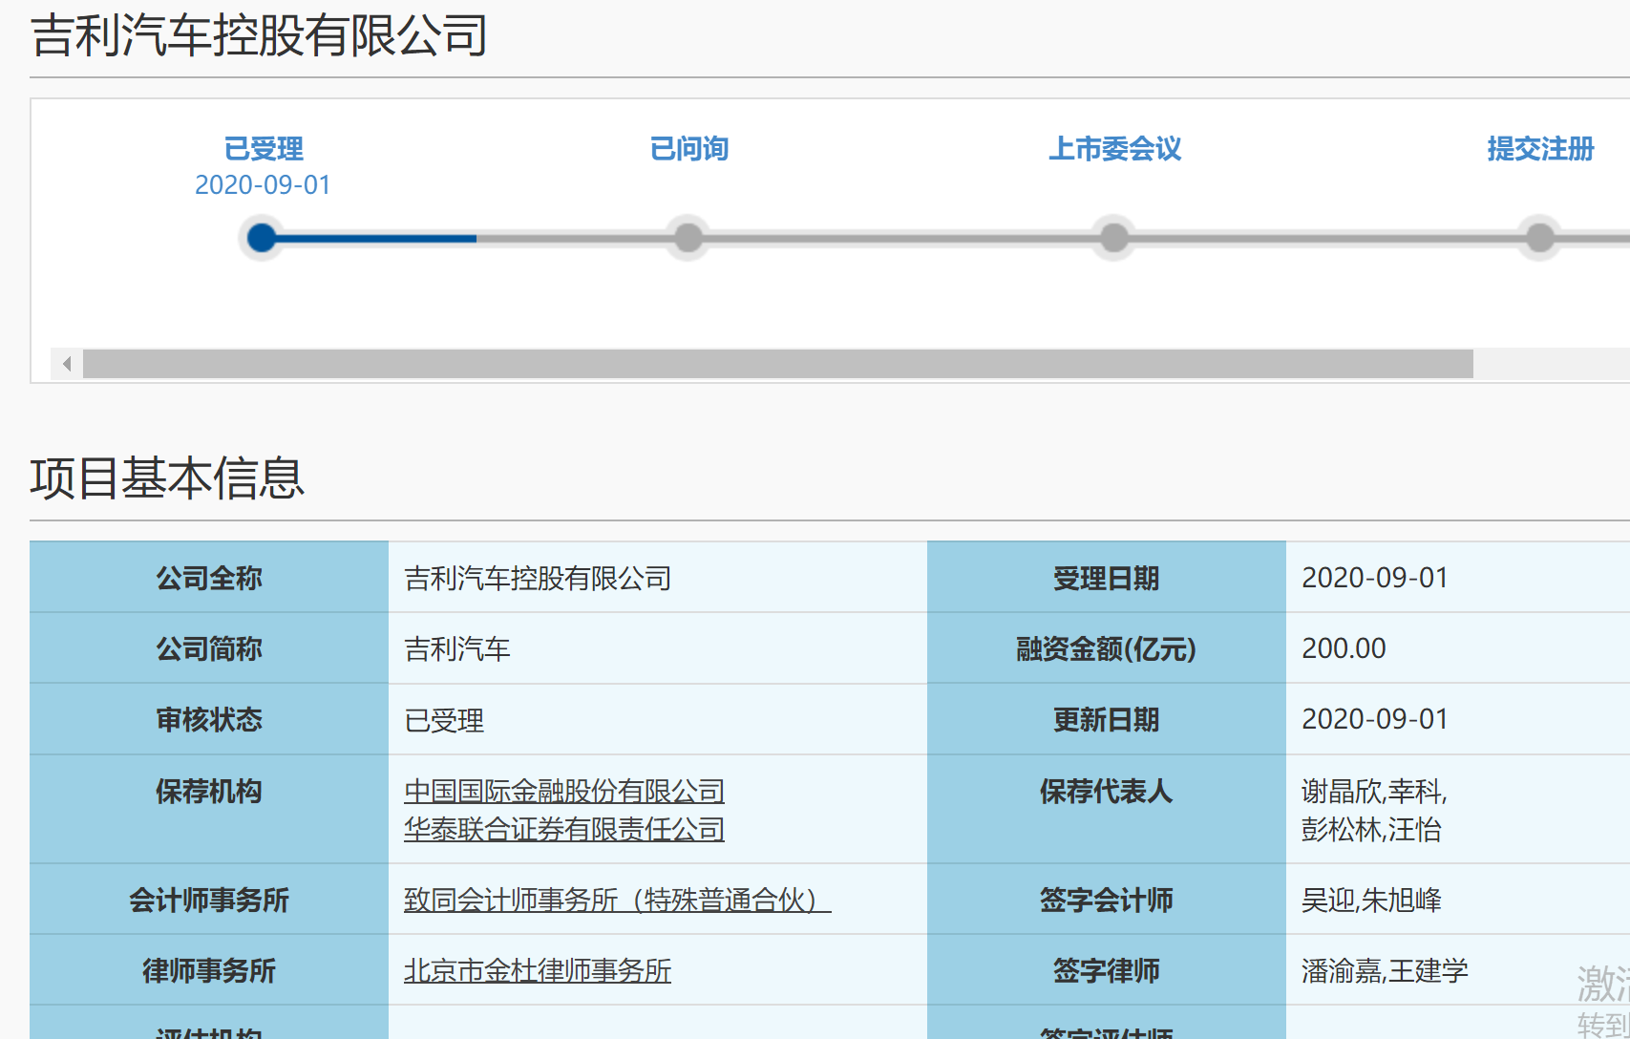Click the 融资金额 value 200.00
This screenshot has width=1630, height=1039.
click(x=1344, y=649)
